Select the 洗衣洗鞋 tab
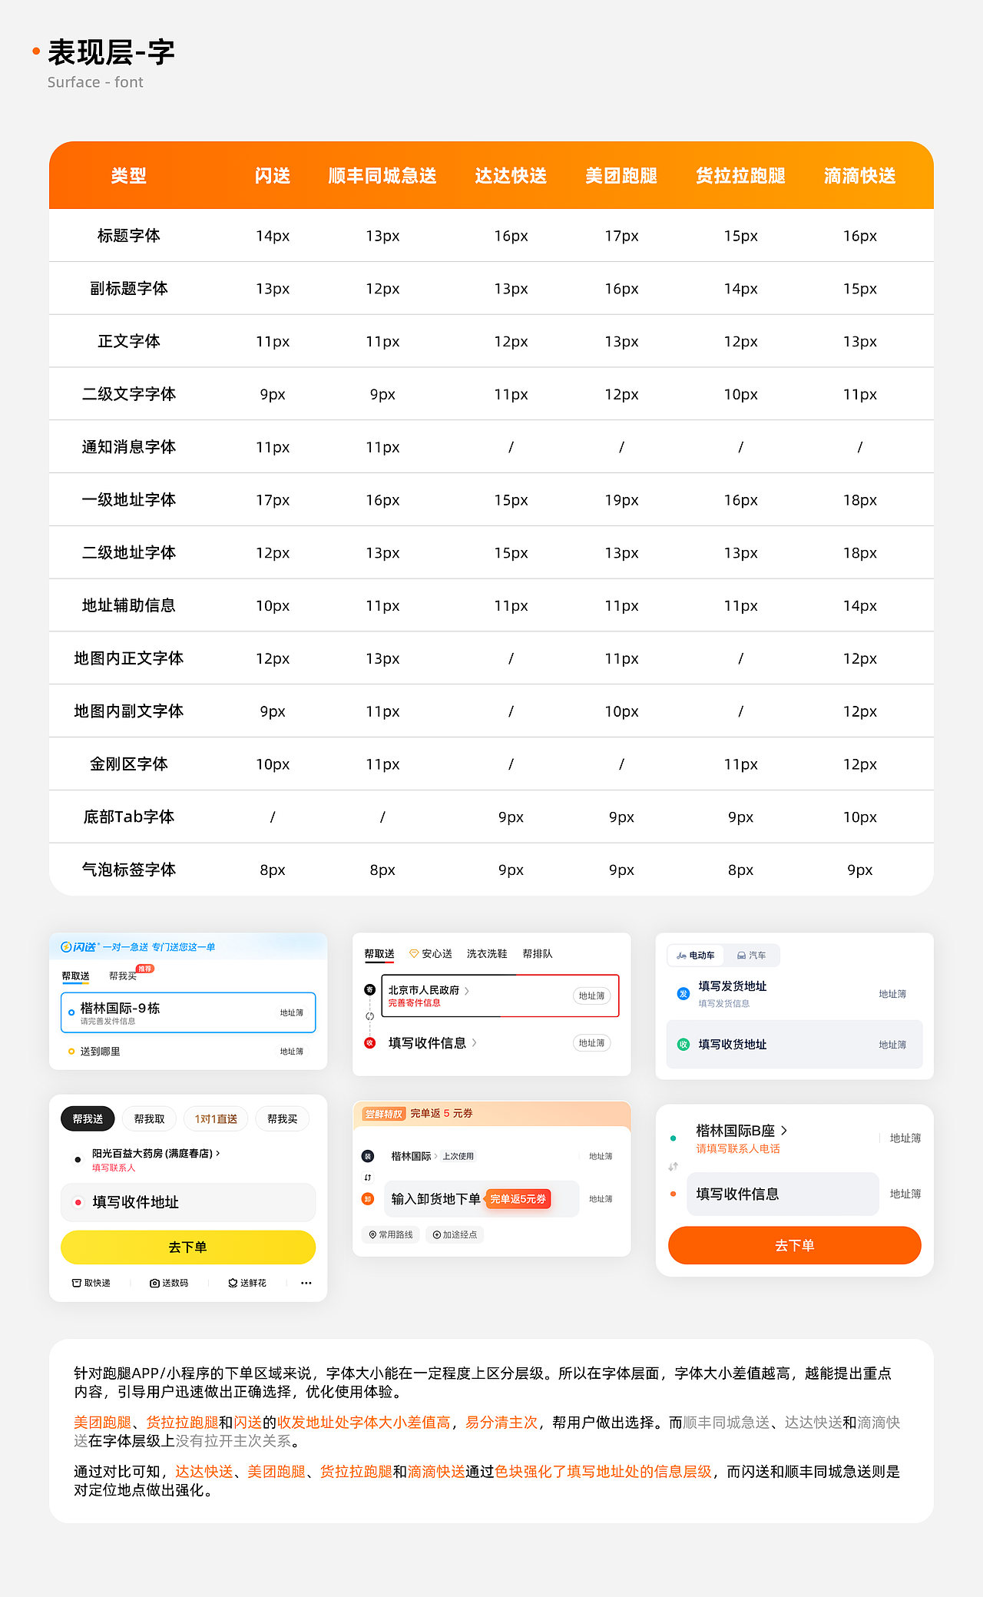This screenshot has width=983, height=1597. click(487, 954)
